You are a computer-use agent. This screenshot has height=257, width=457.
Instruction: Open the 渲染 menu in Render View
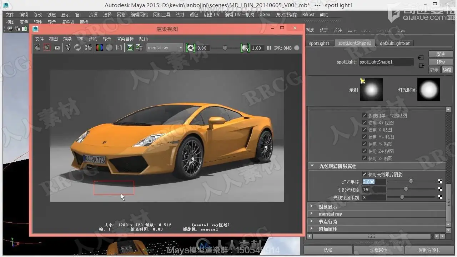[x=67, y=39]
